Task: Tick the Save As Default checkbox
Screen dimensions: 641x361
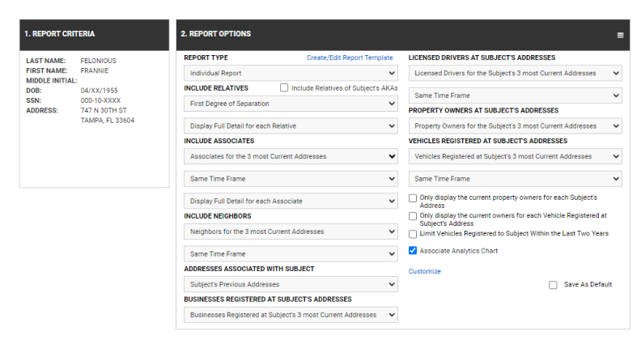Action: 553,285
